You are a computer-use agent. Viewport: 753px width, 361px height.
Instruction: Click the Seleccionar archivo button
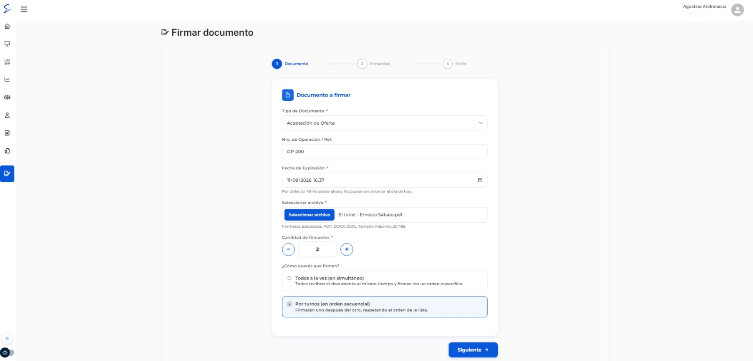(x=309, y=215)
